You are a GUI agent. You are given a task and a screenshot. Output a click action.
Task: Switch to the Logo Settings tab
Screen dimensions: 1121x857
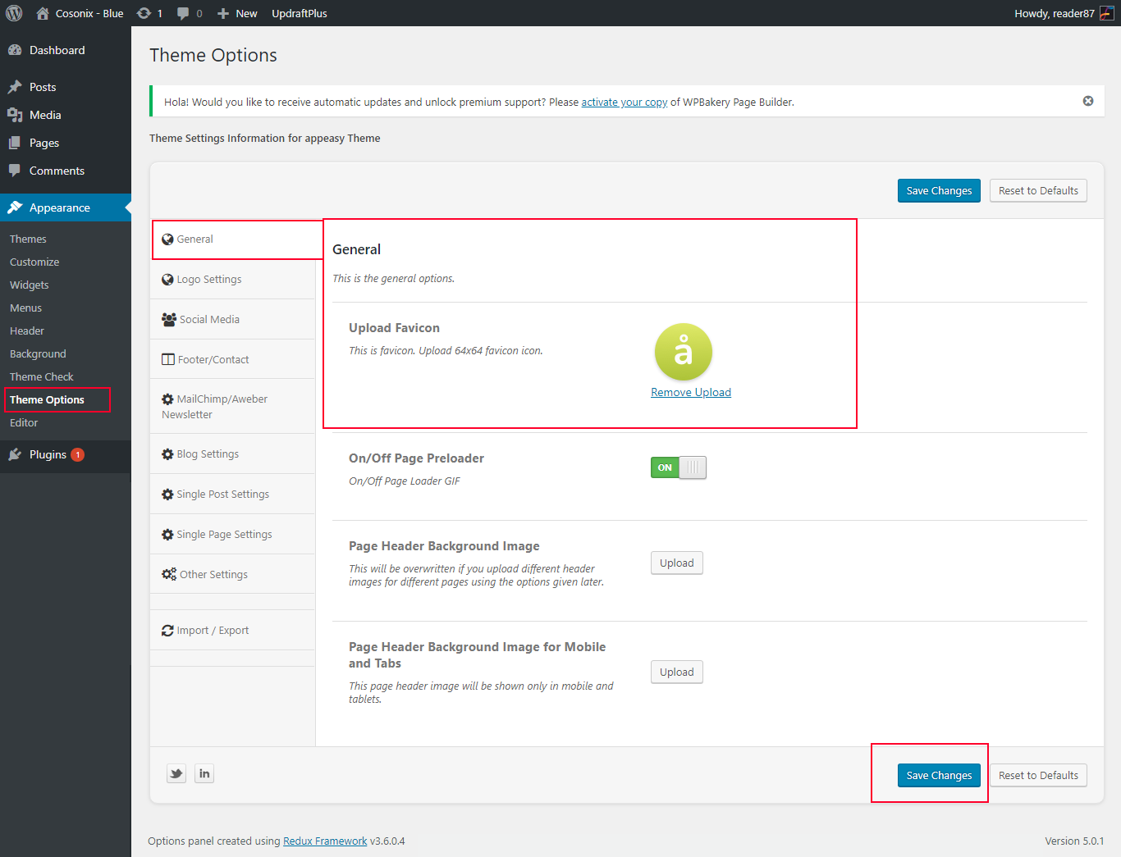[208, 280]
